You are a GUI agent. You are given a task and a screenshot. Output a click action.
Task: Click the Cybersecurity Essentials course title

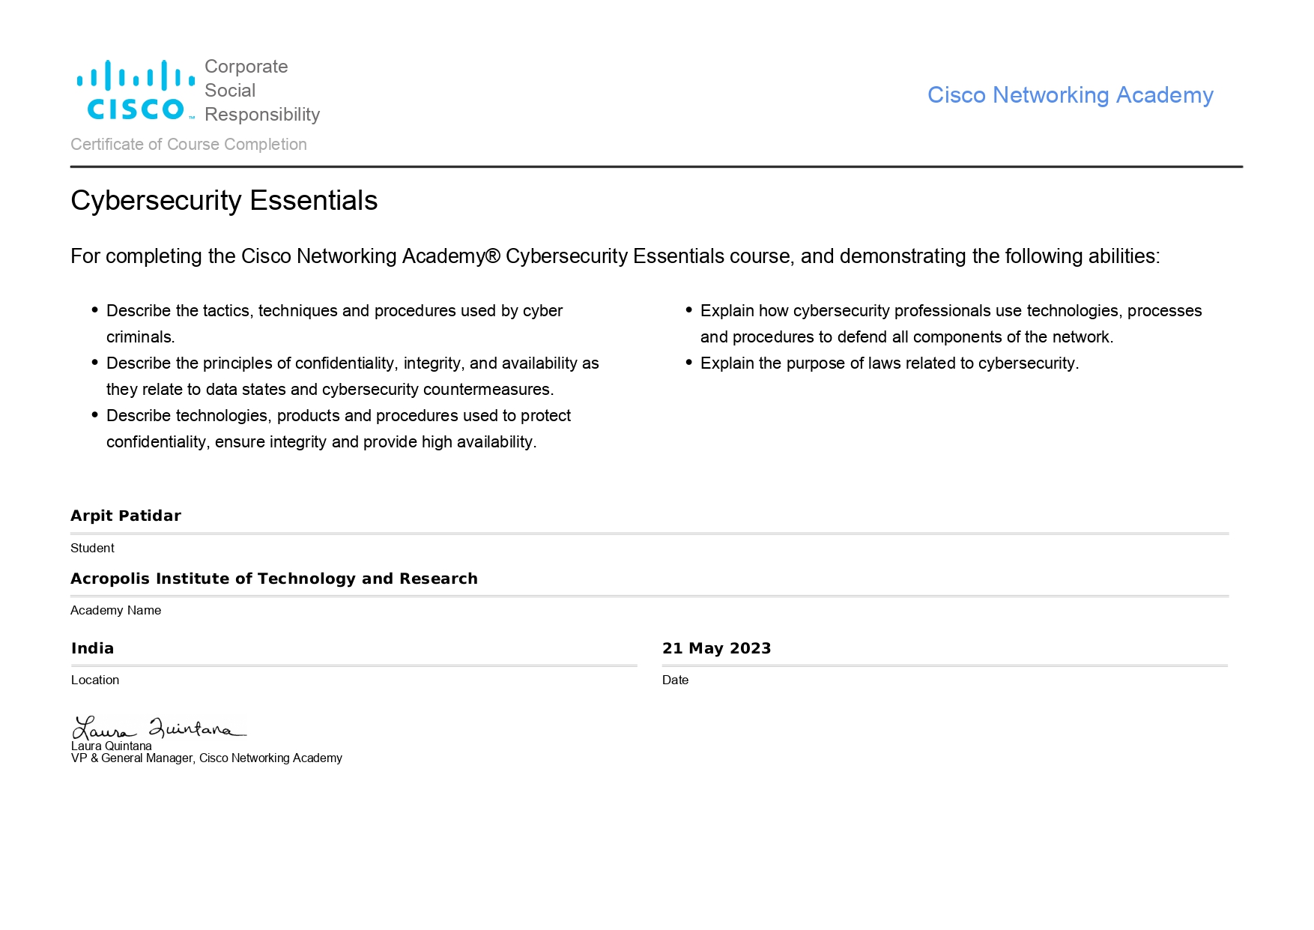[224, 201]
